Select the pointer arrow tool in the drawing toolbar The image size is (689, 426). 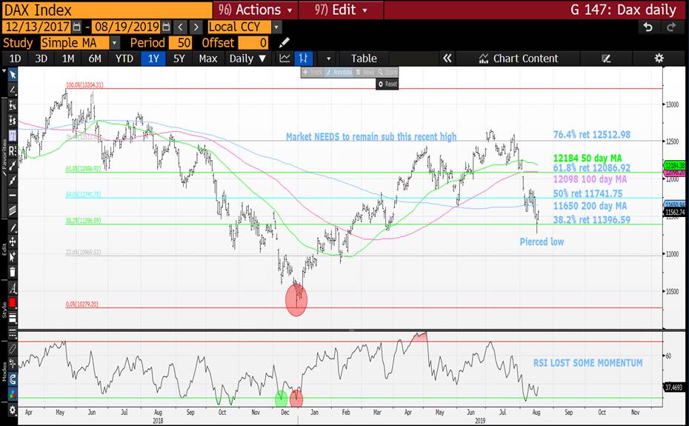coord(13,75)
